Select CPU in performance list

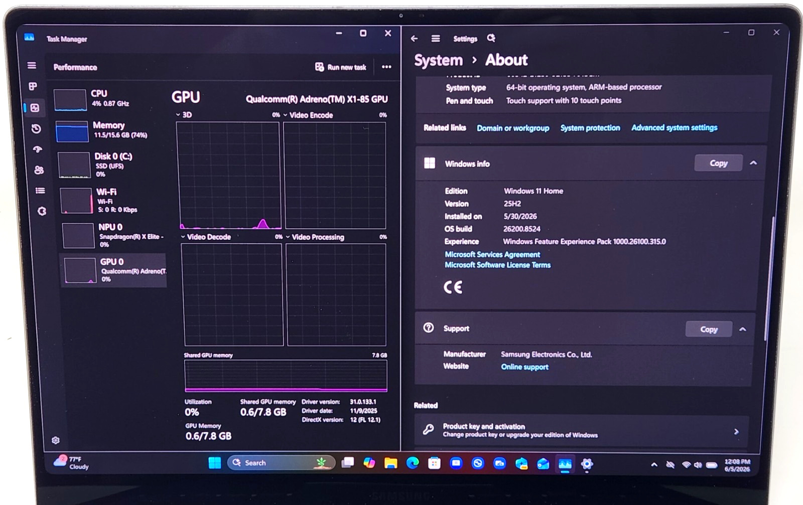(x=109, y=99)
